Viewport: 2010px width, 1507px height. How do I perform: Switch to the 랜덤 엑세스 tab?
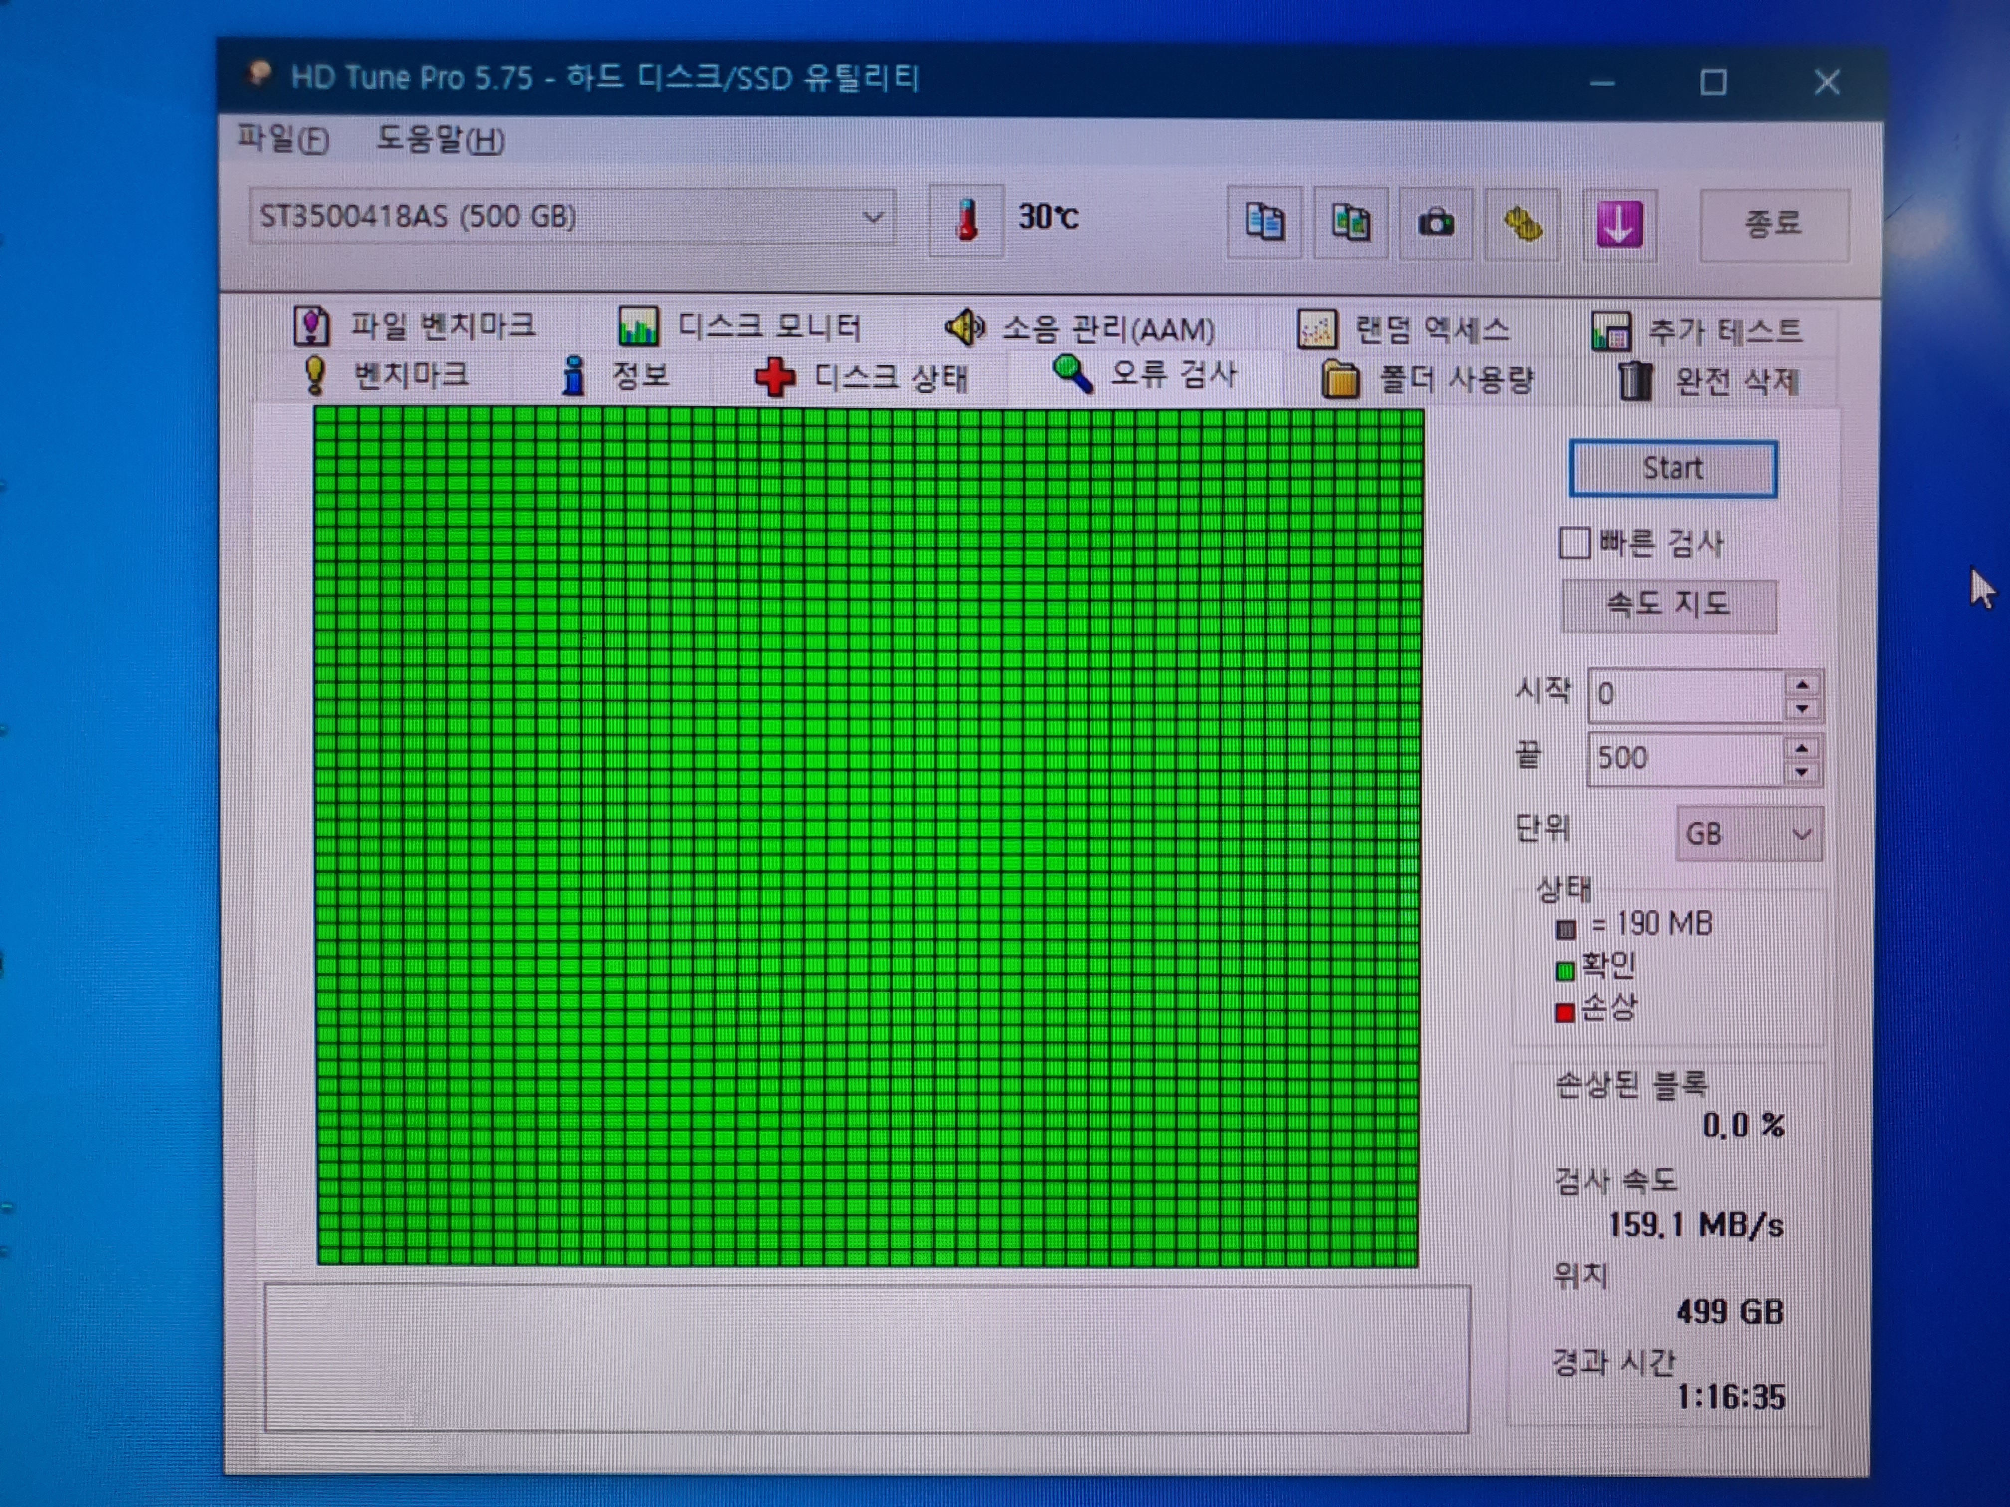click(x=1405, y=330)
